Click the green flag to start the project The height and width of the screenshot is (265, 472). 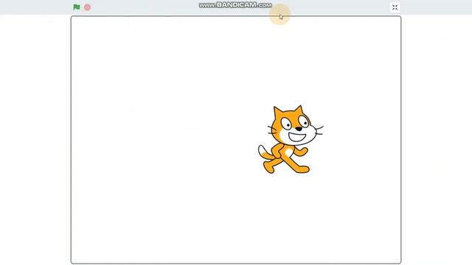tap(77, 7)
